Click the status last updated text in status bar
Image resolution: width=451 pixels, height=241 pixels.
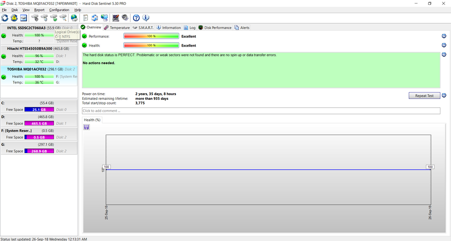coord(44,239)
